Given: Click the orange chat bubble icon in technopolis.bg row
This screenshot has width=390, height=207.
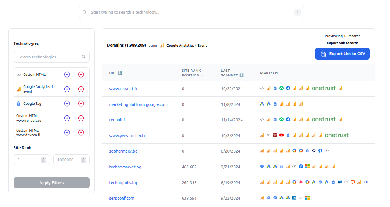Looking at the screenshot, I should 353,182.
